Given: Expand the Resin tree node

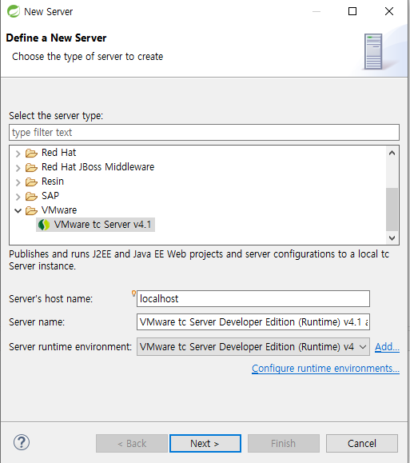Looking at the screenshot, I should [x=18, y=182].
